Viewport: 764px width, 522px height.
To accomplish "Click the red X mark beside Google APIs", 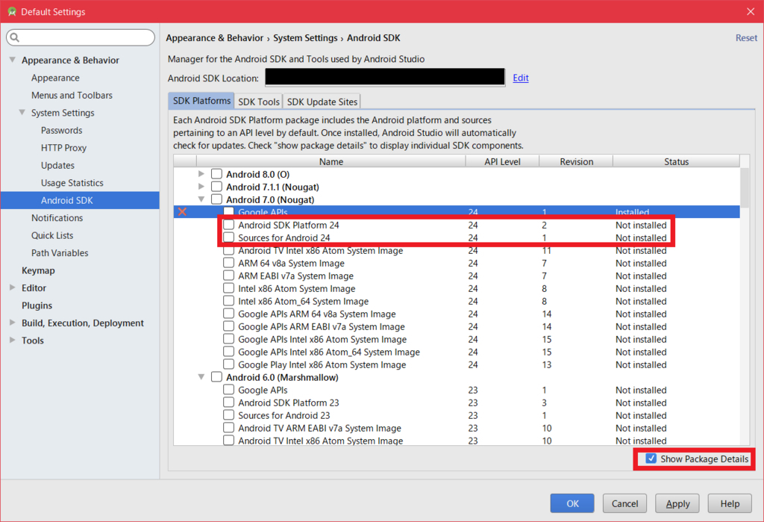I will pos(182,212).
